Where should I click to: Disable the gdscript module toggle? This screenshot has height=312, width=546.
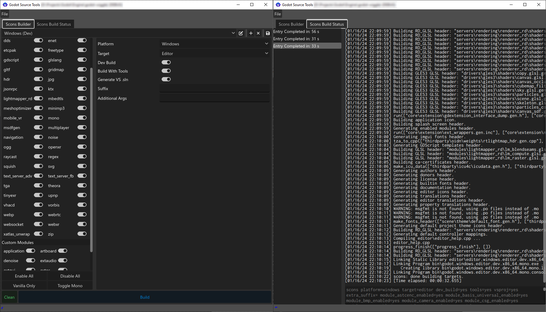pos(38,60)
